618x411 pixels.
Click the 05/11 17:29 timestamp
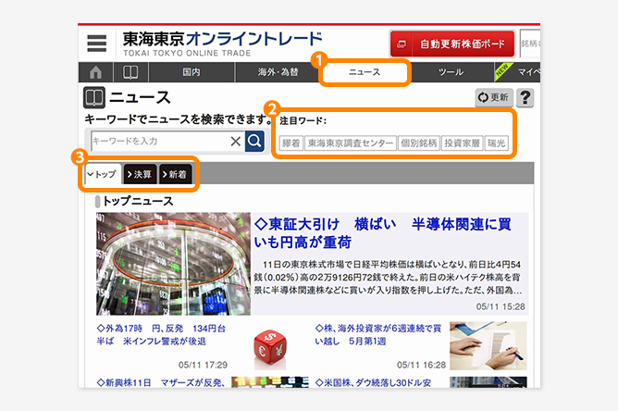tap(203, 365)
